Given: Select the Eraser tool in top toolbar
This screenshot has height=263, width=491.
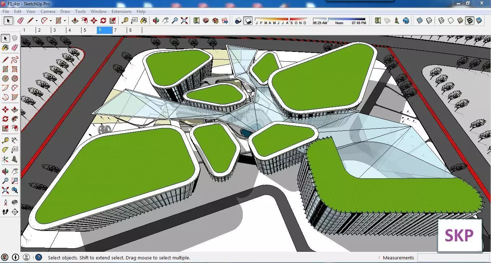Looking at the screenshot, I should click(20, 21).
